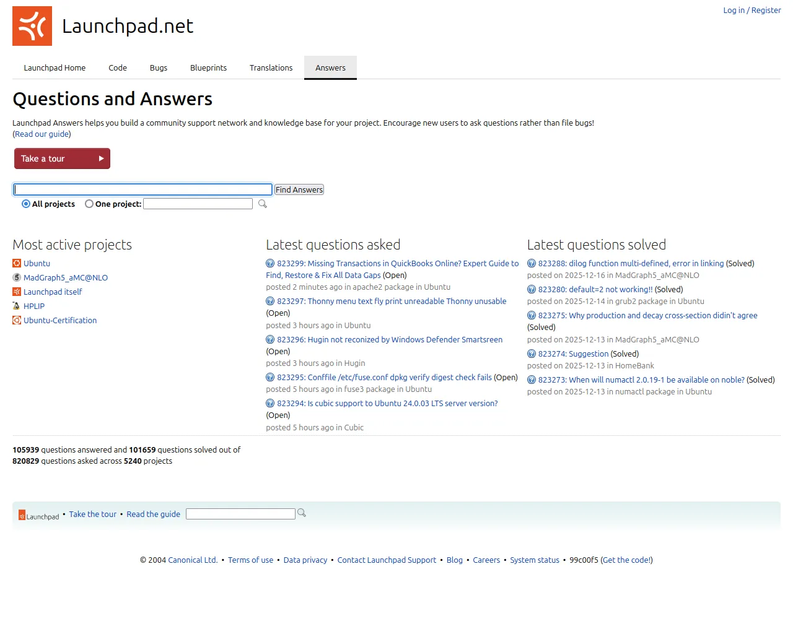The image size is (793, 634).
Task: Open the System status footer link
Action: pyautogui.click(x=534, y=560)
